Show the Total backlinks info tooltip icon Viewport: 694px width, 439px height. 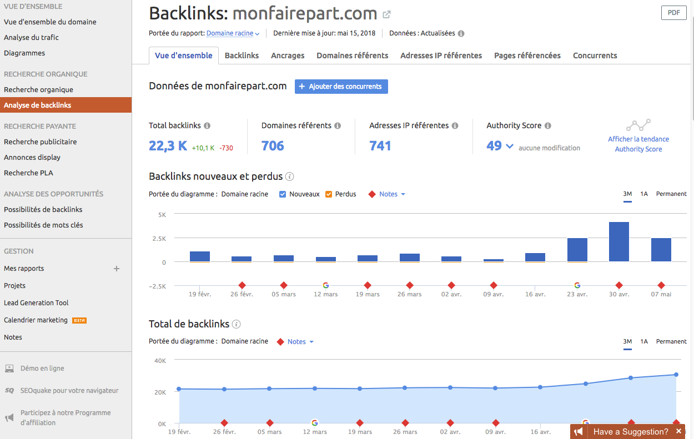(x=207, y=126)
